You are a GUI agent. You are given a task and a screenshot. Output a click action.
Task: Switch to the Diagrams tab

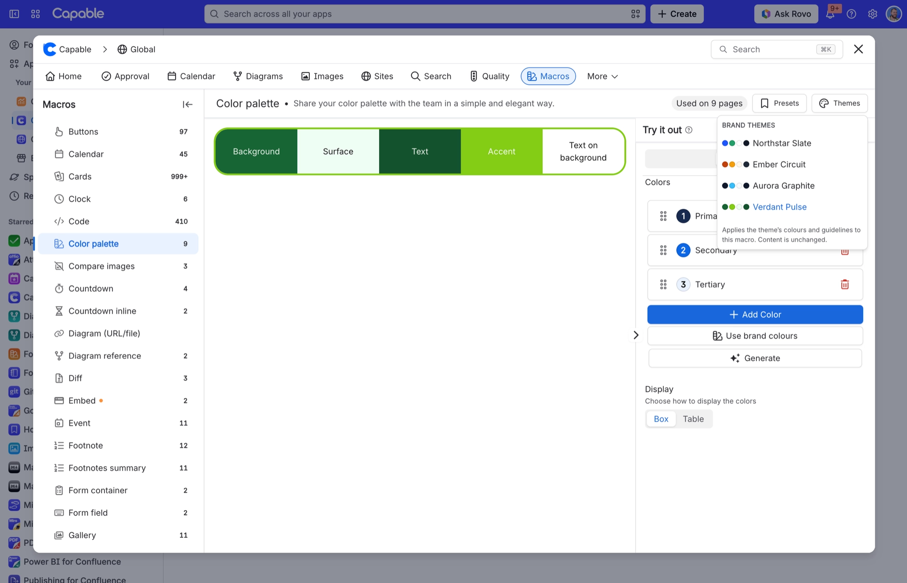coord(258,76)
